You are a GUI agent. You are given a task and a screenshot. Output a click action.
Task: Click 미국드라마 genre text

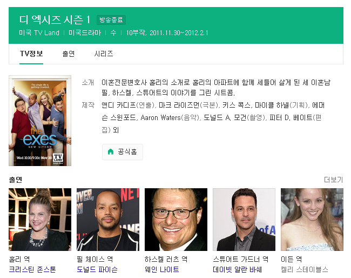(x=85, y=33)
